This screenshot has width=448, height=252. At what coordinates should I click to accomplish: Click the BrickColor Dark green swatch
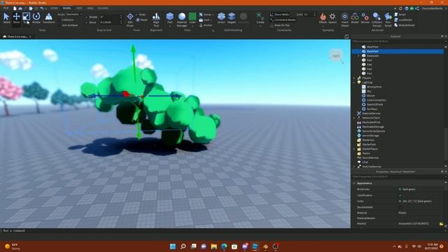(x=400, y=190)
